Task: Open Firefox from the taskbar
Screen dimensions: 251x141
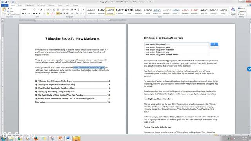Action: click(36, 138)
